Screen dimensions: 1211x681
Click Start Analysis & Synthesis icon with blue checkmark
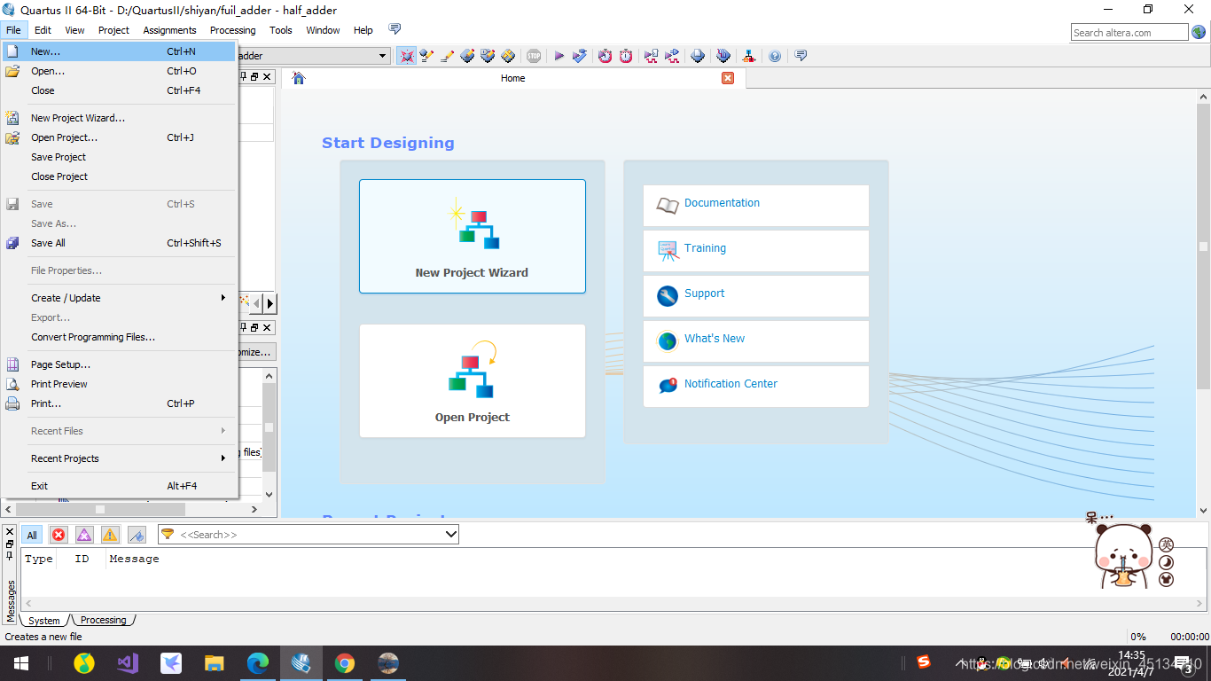(580, 56)
